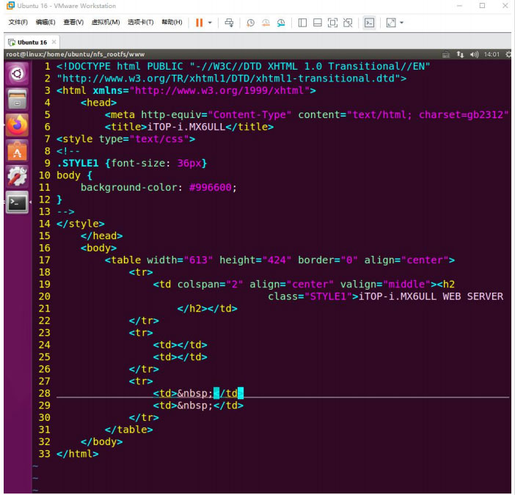Toggle the thumbnail bar layout icon
The image size is (515, 495).
coord(317,23)
